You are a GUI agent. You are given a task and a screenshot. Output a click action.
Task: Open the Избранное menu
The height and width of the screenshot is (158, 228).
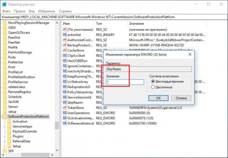[47, 11]
